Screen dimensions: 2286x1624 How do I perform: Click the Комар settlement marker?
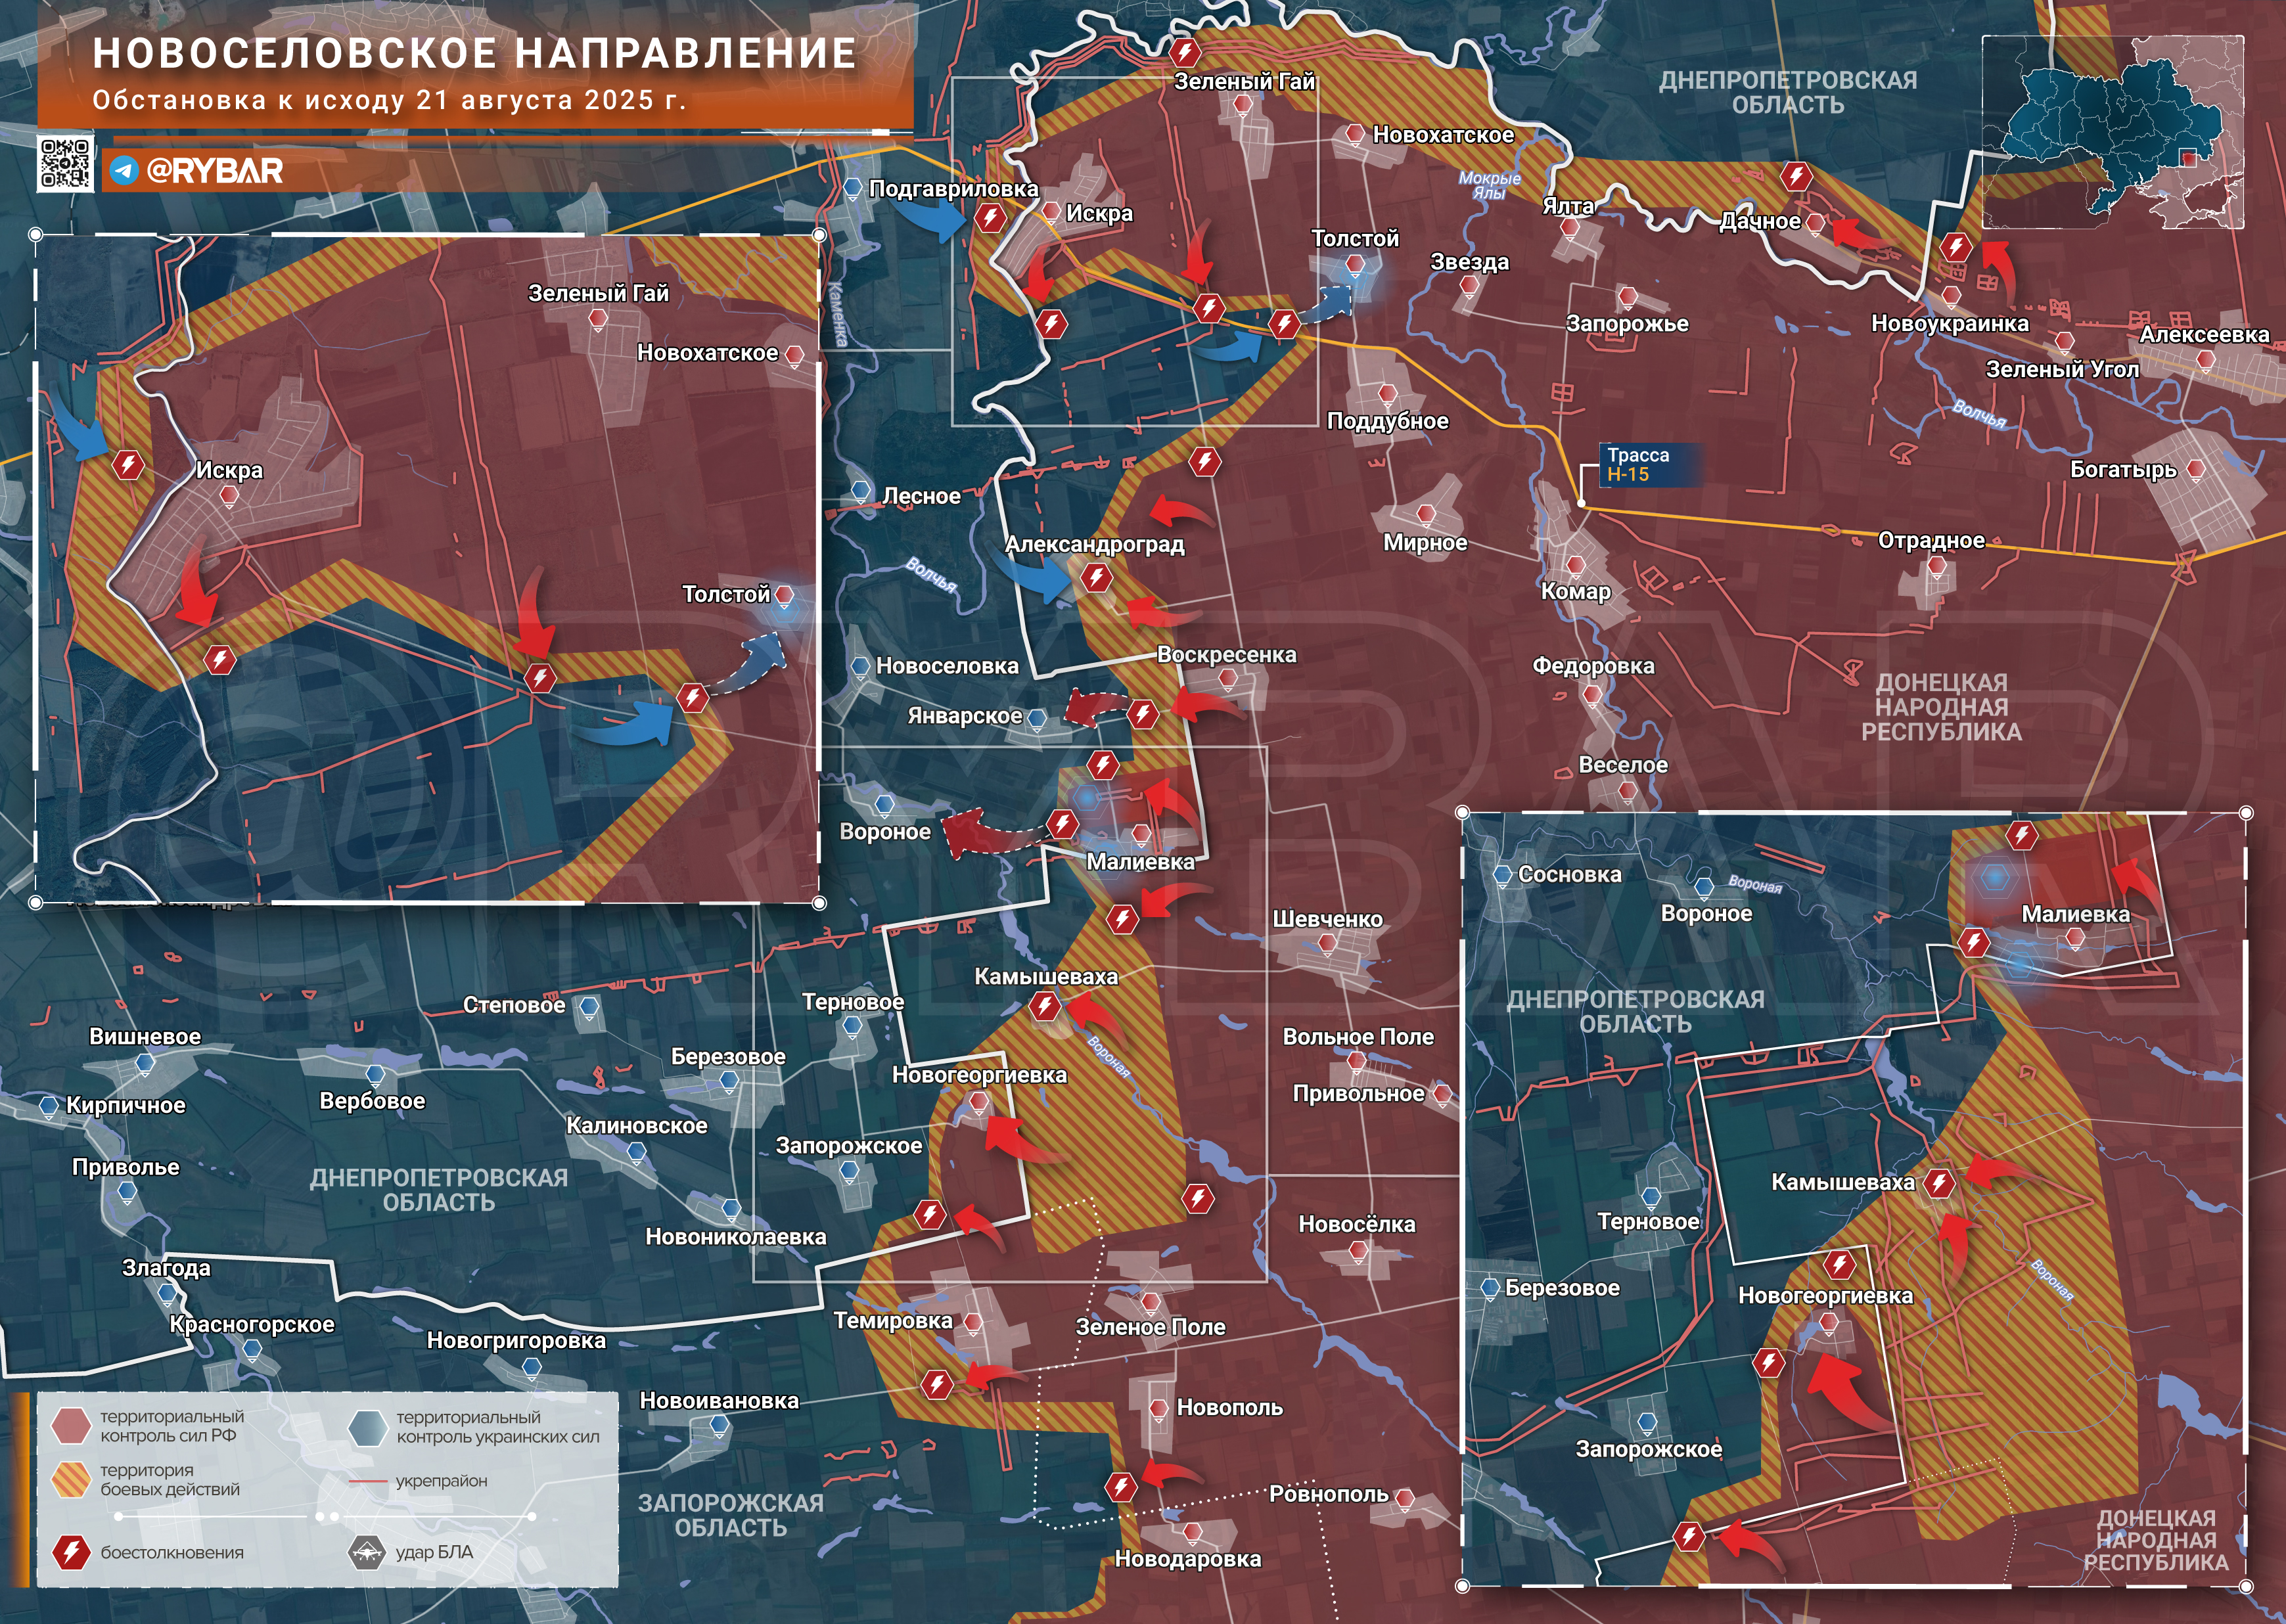pyautogui.click(x=1575, y=566)
